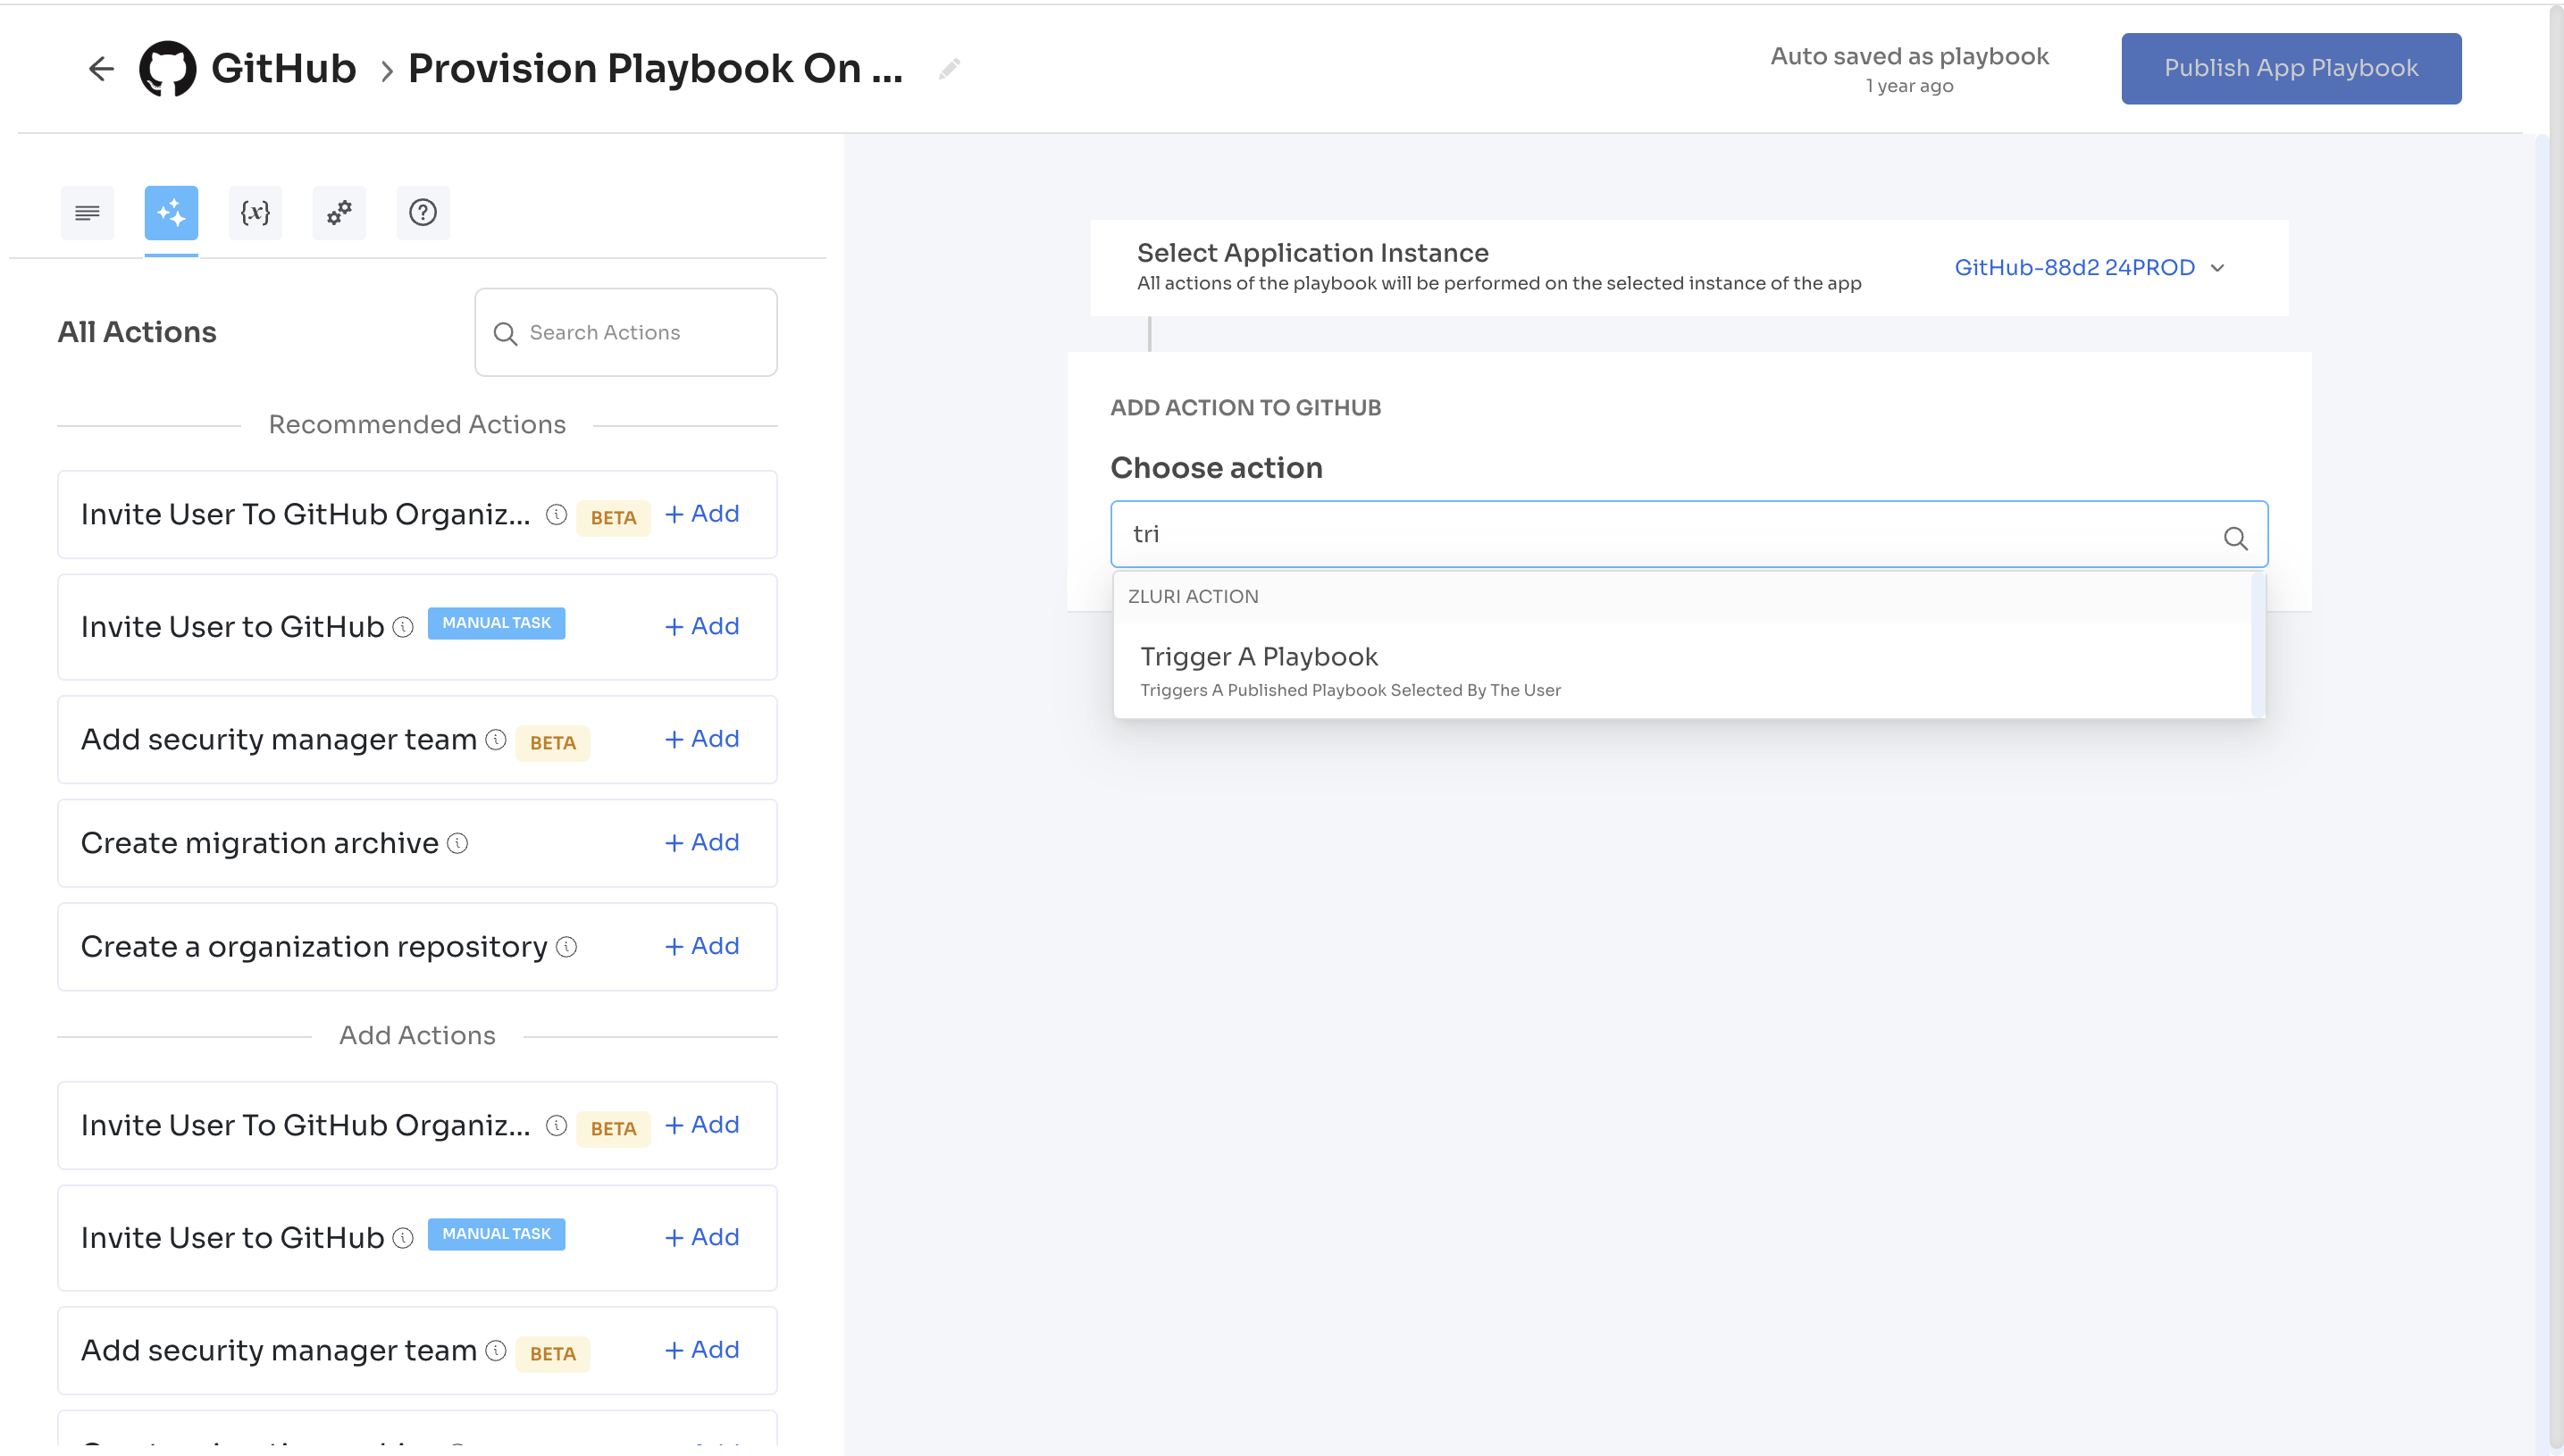
Task: Add Invite User to GitHub under Add Actions
Action: point(702,1237)
